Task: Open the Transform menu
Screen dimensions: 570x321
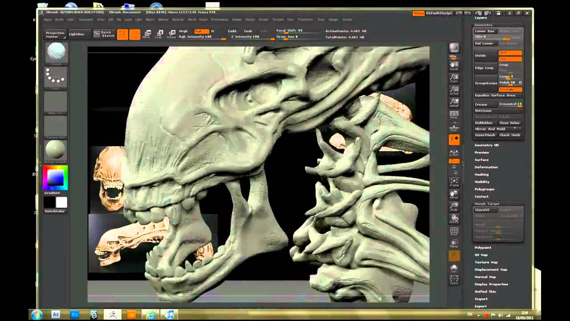Action: (x=305, y=20)
